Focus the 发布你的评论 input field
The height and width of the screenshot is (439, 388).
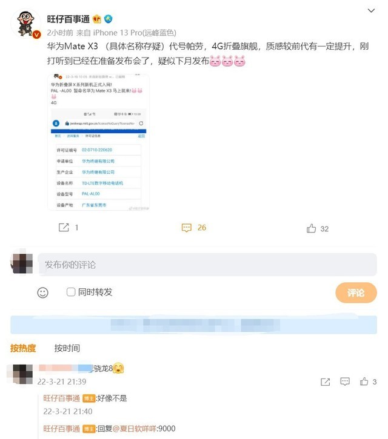click(207, 265)
